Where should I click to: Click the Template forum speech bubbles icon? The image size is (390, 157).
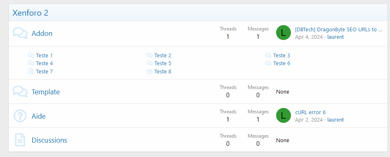[20, 92]
